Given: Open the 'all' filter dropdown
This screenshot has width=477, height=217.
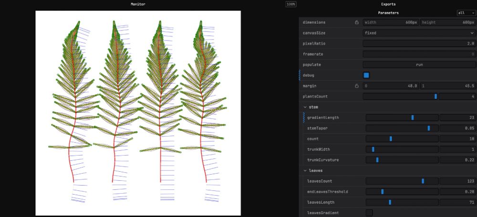Looking at the screenshot, I should tap(466, 13).
